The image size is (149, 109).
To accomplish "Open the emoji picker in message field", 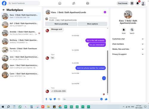I will (101, 99).
